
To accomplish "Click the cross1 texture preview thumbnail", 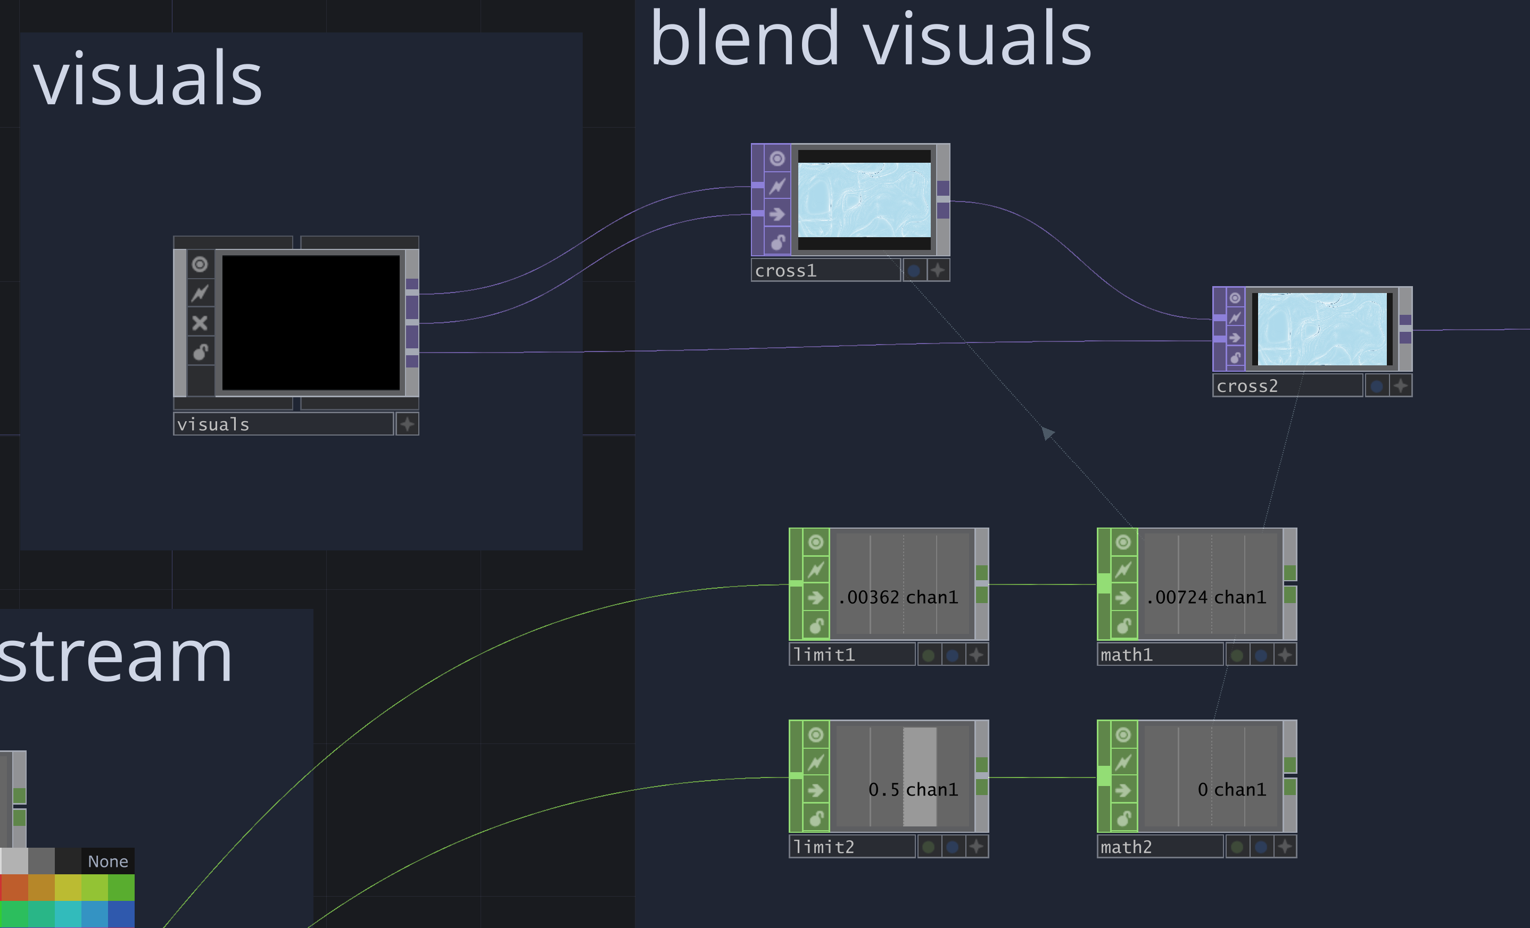I will coord(864,200).
